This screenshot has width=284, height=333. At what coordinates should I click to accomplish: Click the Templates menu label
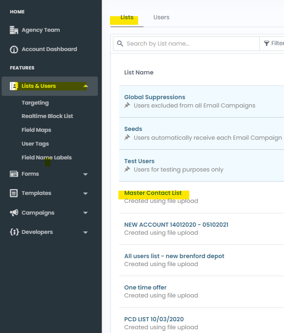point(36,193)
